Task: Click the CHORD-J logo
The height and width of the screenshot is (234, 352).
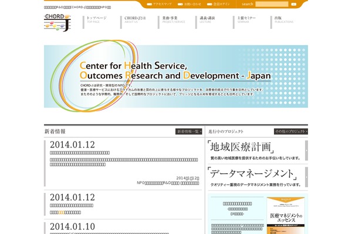Action: click(57, 23)
